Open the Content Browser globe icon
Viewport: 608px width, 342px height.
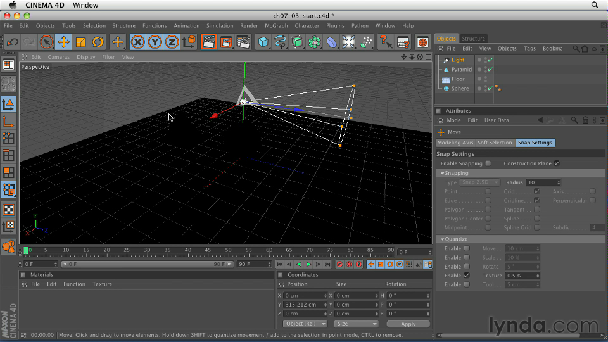click(422, 42)
